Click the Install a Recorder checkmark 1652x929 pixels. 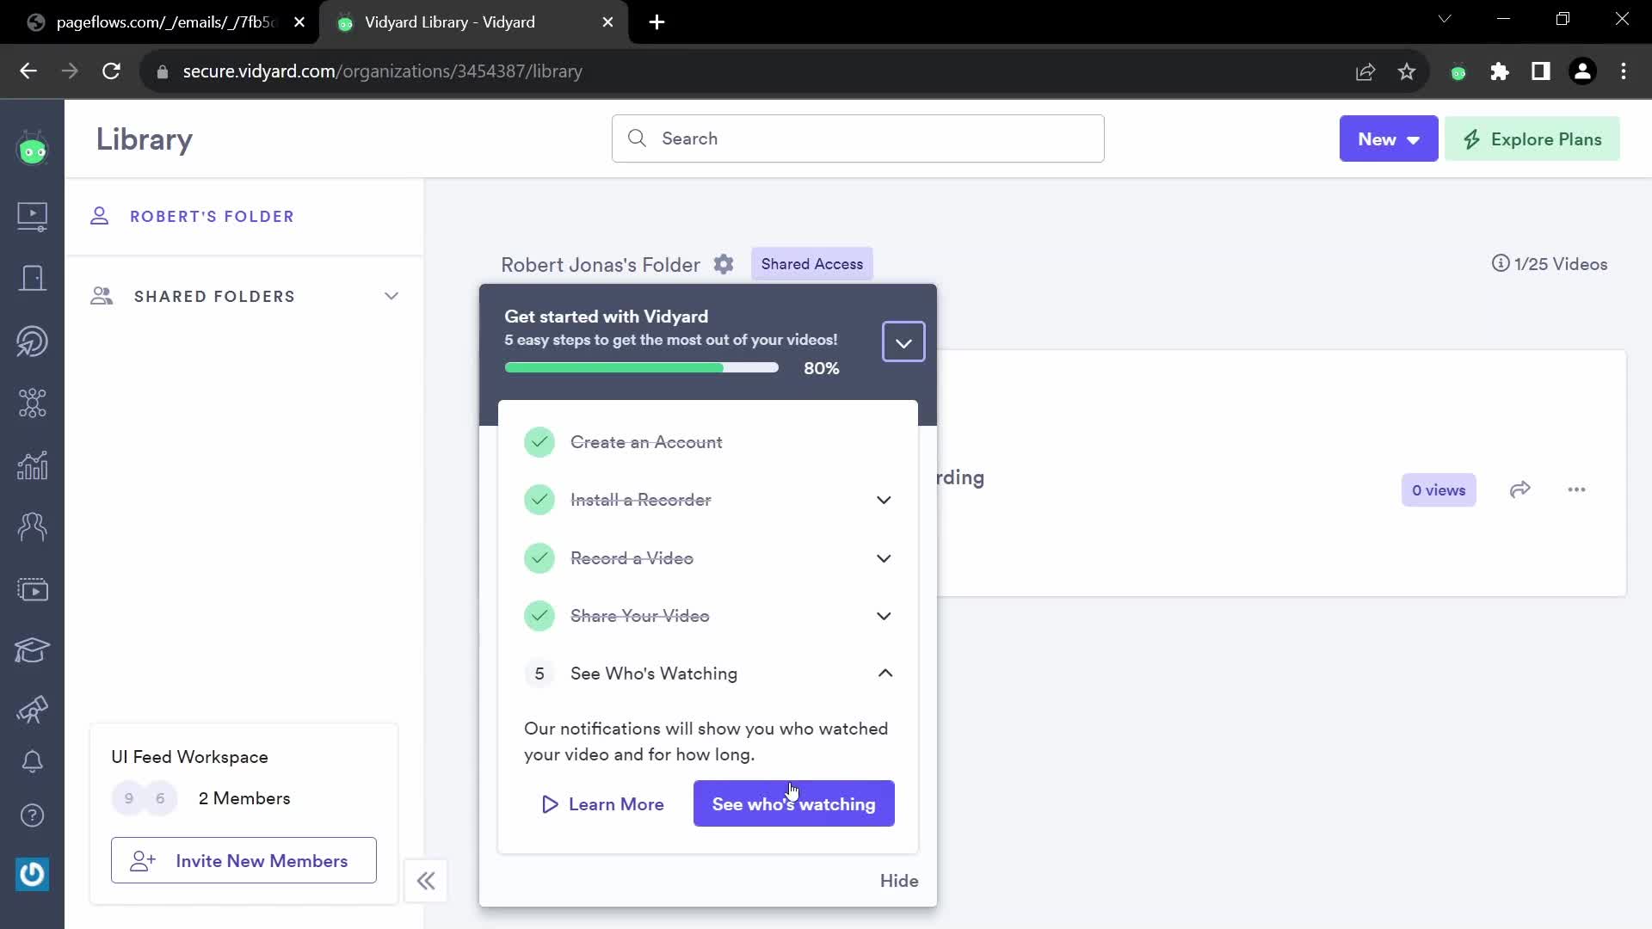coord(539,500)
